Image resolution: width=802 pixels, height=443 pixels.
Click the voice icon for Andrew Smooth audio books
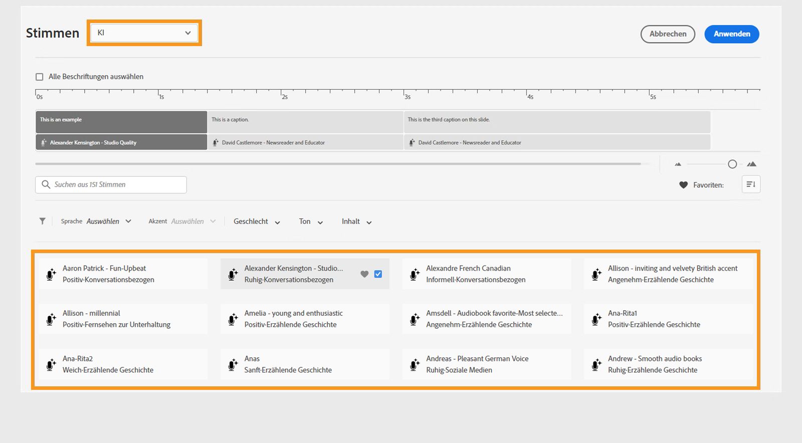[x=596, y=364]
